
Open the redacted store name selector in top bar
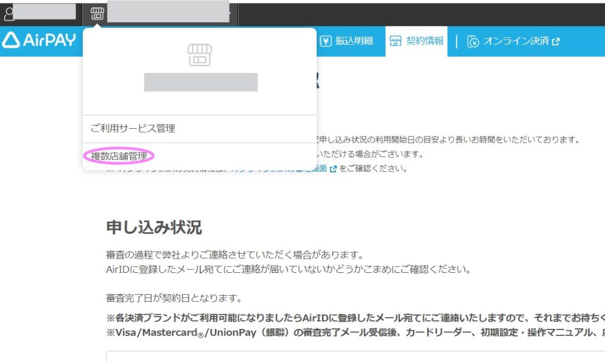tap(168, 12)
